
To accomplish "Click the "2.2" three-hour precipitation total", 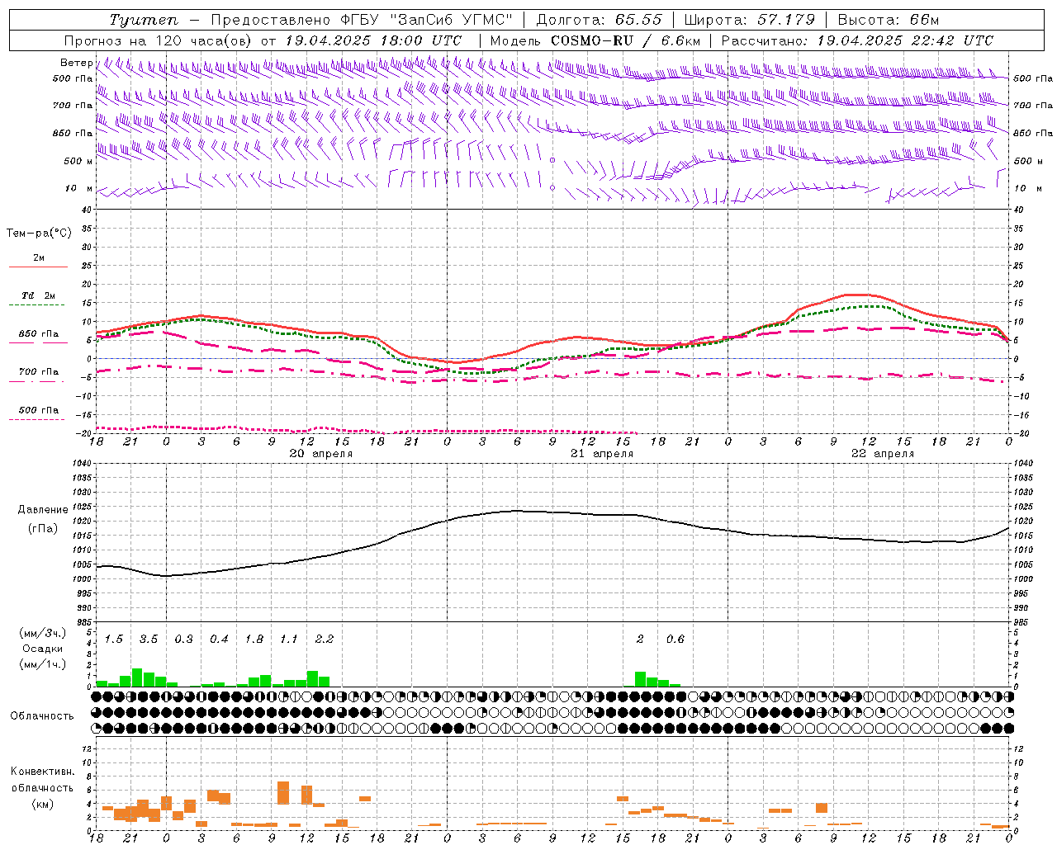I will click(x=325, y=640).
